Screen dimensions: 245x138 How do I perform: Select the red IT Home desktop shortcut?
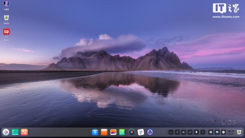[6, 35]
